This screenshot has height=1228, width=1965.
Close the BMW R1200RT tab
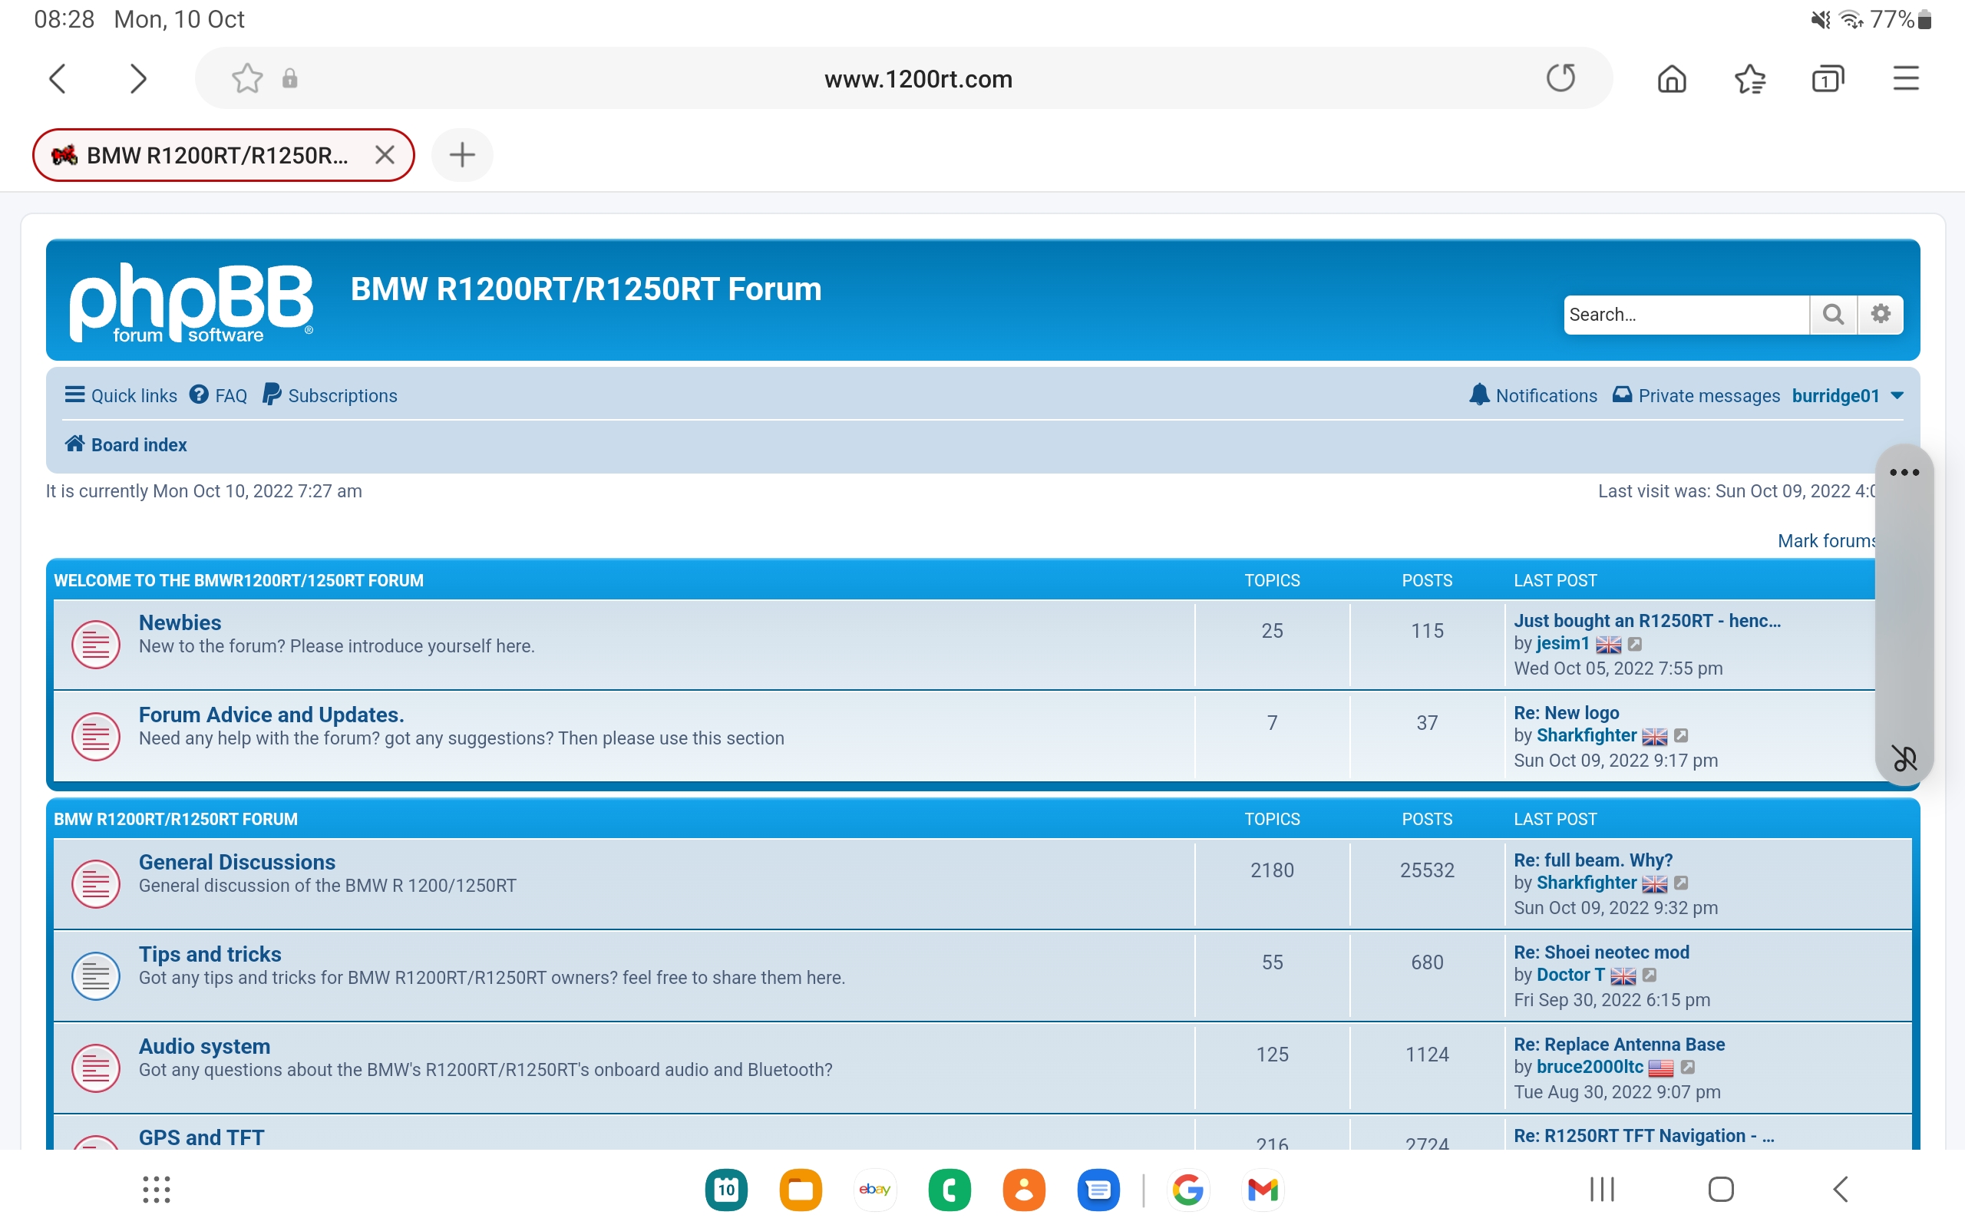pyautogui.click(x=385, y=154)
